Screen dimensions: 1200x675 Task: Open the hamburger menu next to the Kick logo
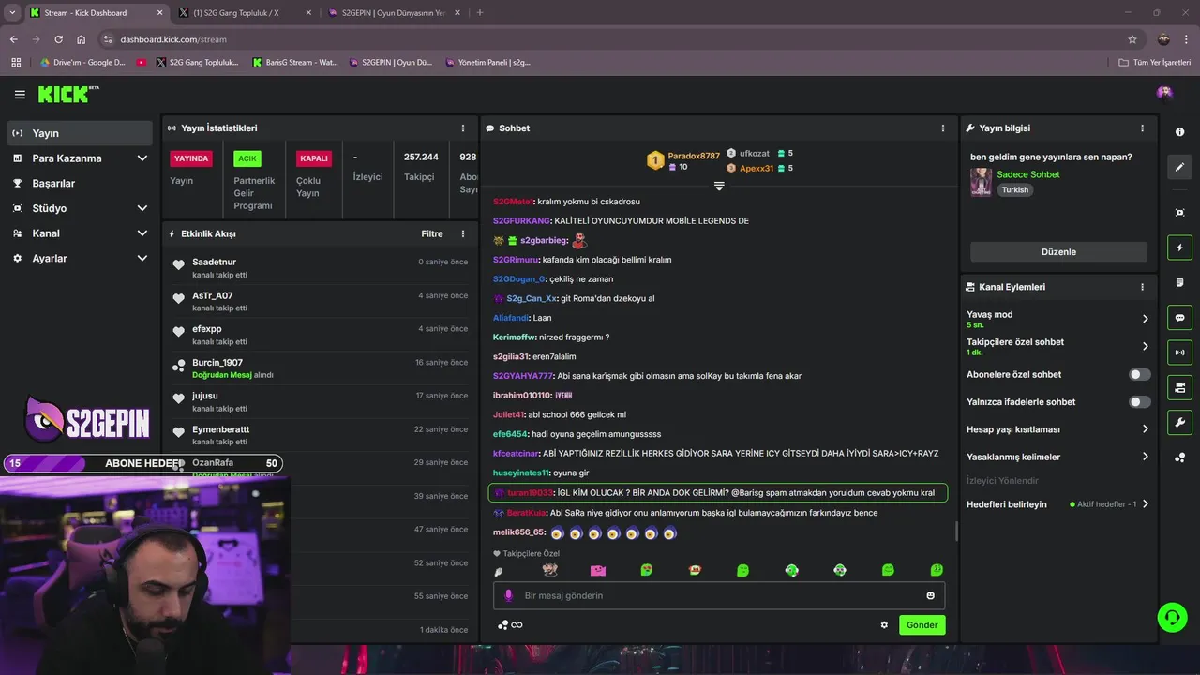click(20, 94)
